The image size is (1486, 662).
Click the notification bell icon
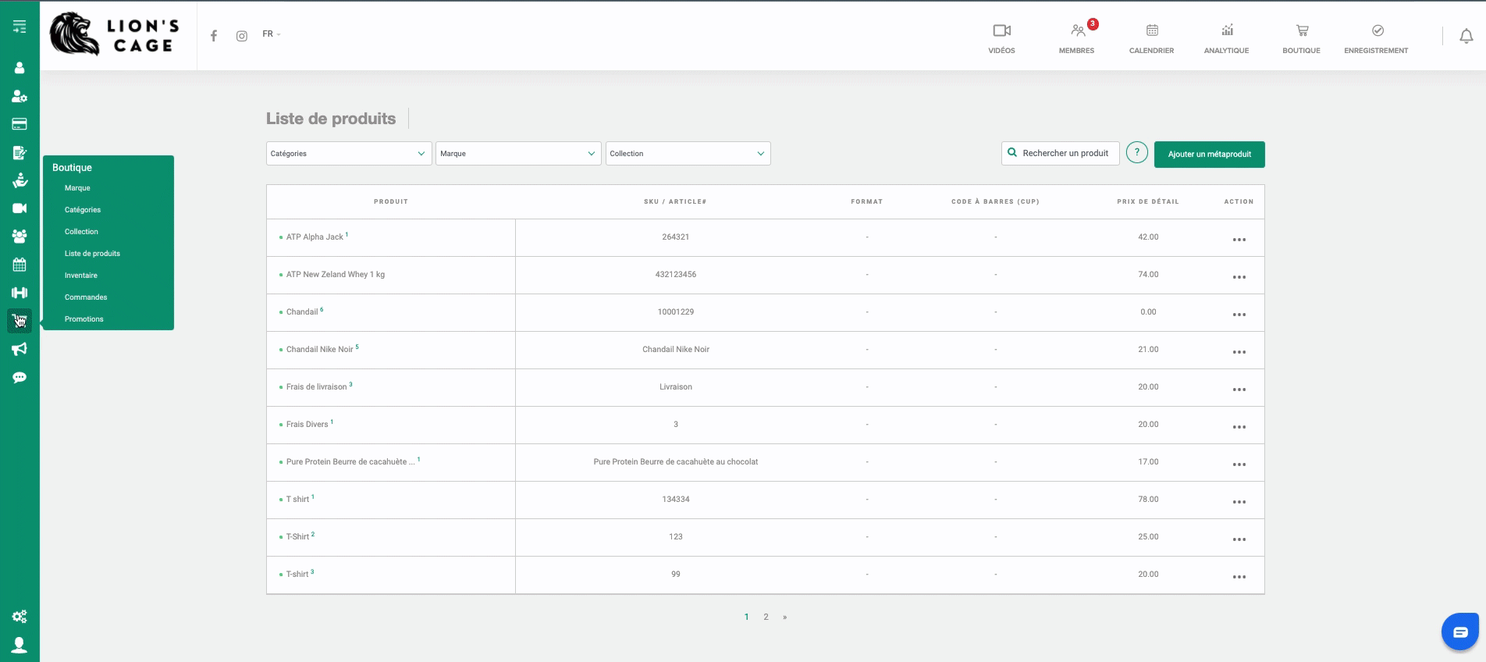coord(1466,36)
